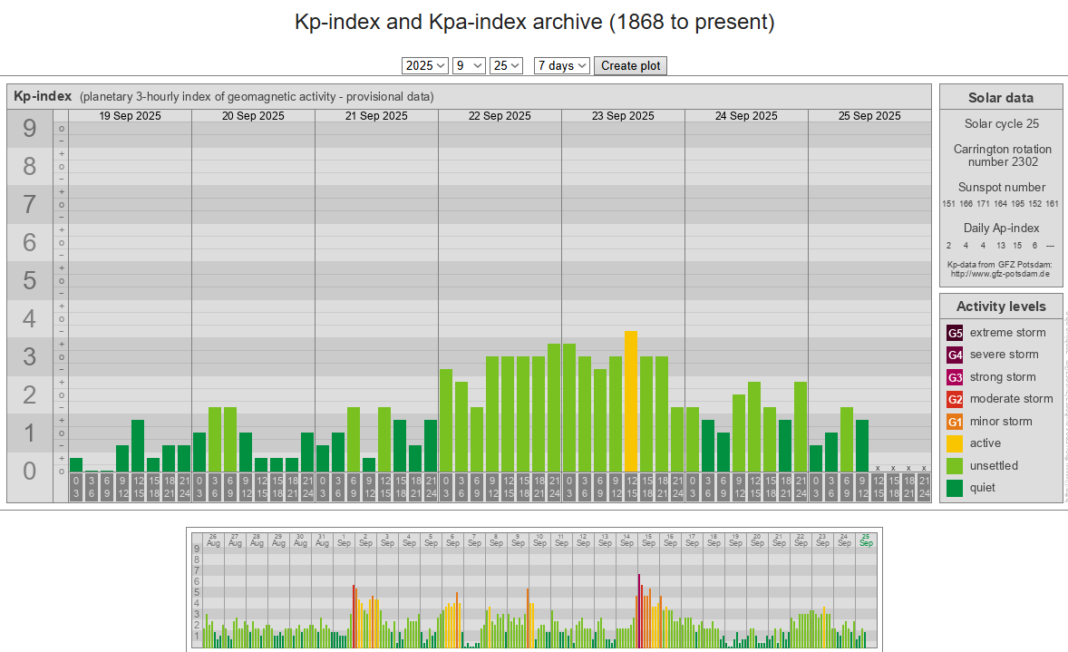Image resolution: width=1068 pixels, height=652 pixels.
Task: Click the Daily Ap-index label
Action: coord(1001,229)
